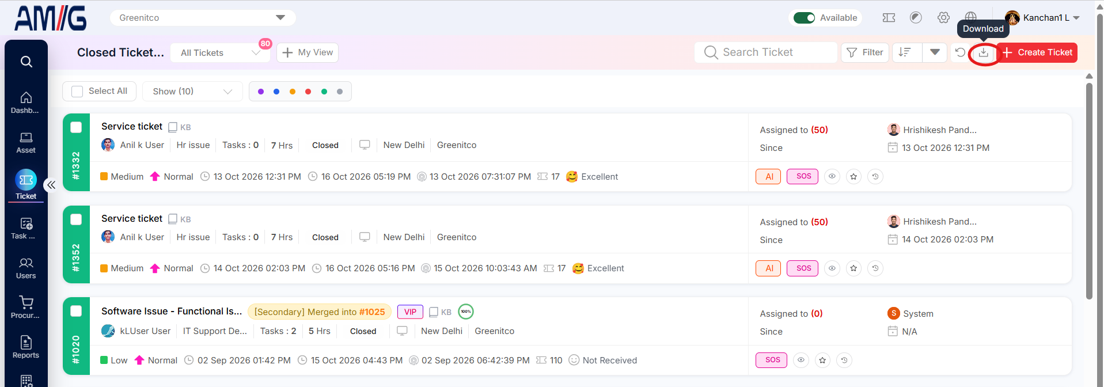The height and width of the screenshot is (387, 1104).
Task: Open the settings gear in the top bar
Action: pyautogui.click(x=943, y=18)
